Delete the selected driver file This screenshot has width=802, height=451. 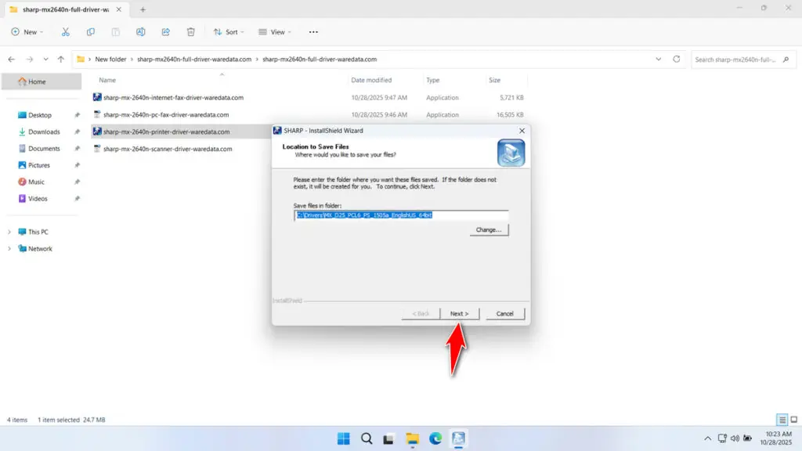[190, 32]
